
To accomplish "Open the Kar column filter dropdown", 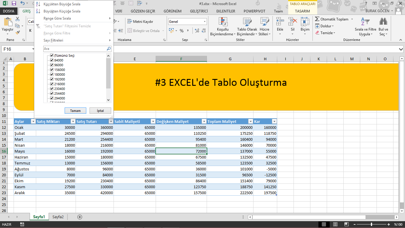I will (x=274, y=121).
